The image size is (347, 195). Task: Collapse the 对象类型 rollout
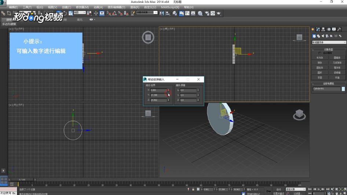point(329,50)
